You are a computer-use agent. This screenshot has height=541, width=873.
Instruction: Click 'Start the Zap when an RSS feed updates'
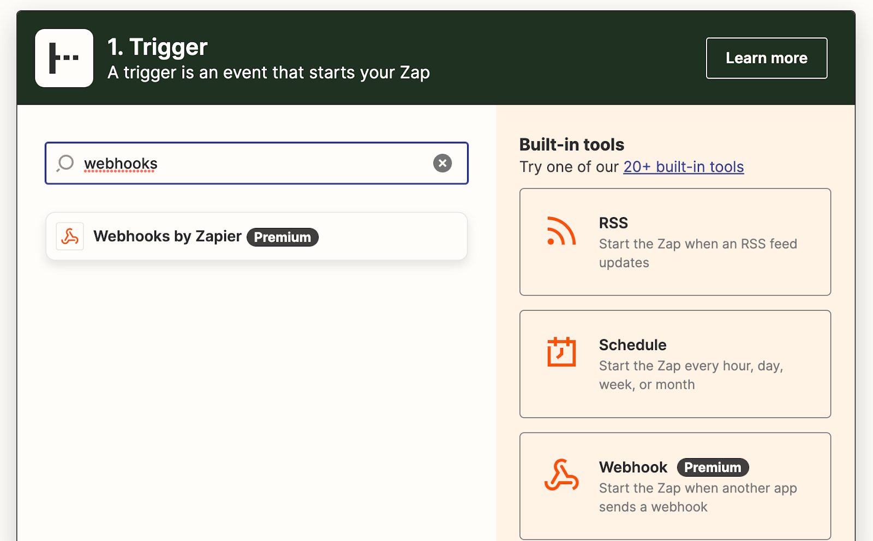698,253
